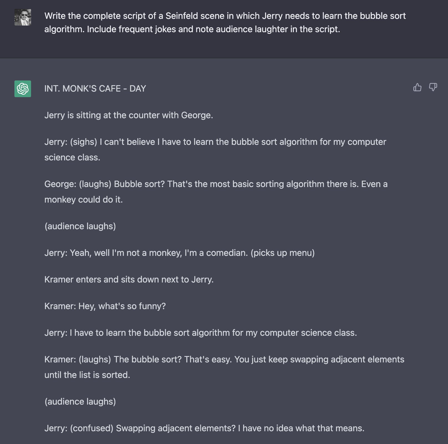Select the line where Kramer enters
The image size is (448, 444).
129,279
